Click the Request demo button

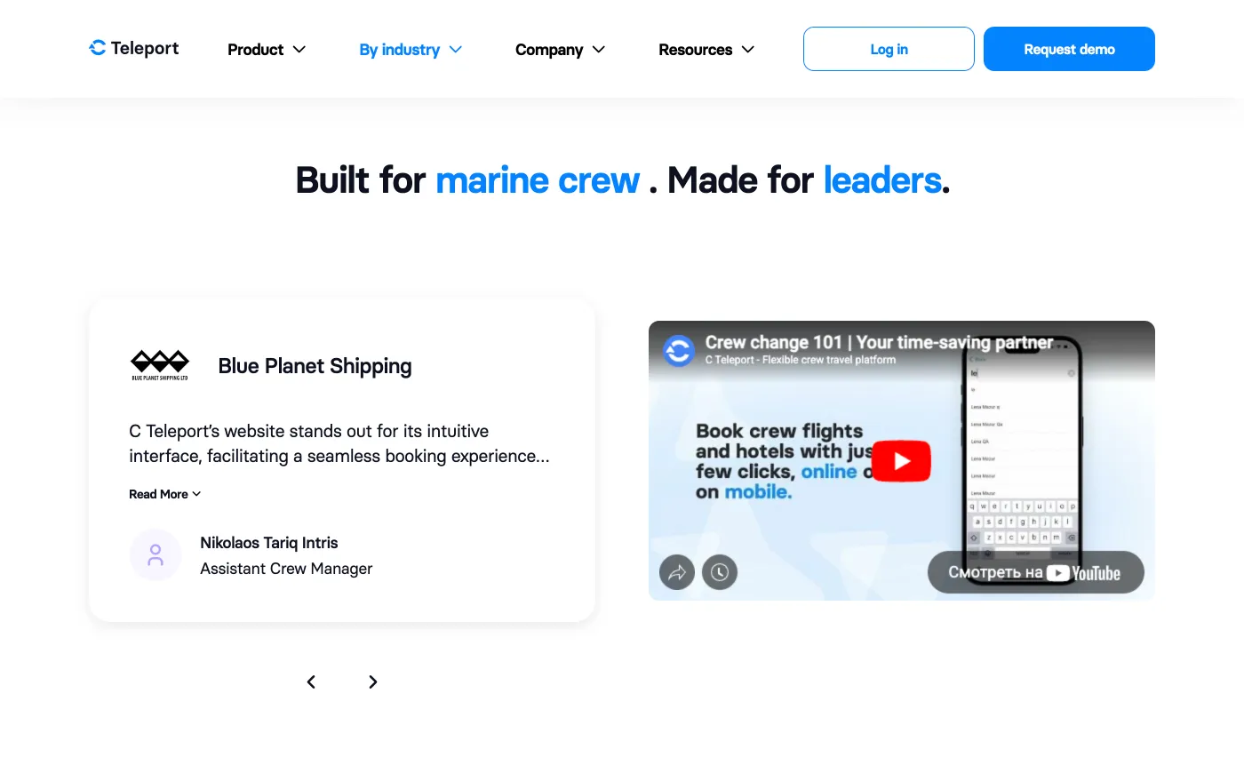point(1069,49)
